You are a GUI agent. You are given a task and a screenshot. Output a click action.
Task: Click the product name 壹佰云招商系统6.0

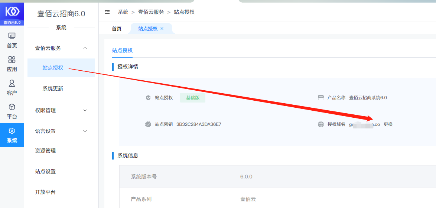click(368, 98)
